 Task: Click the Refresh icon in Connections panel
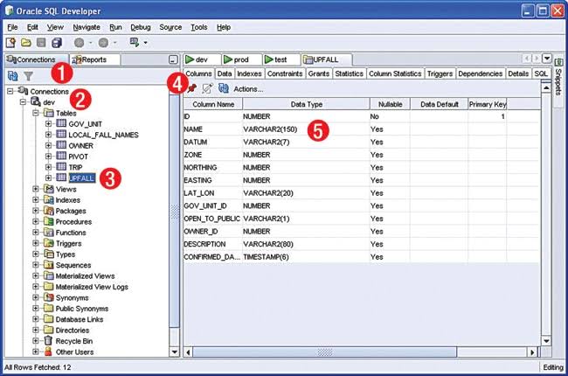[13, 76]
